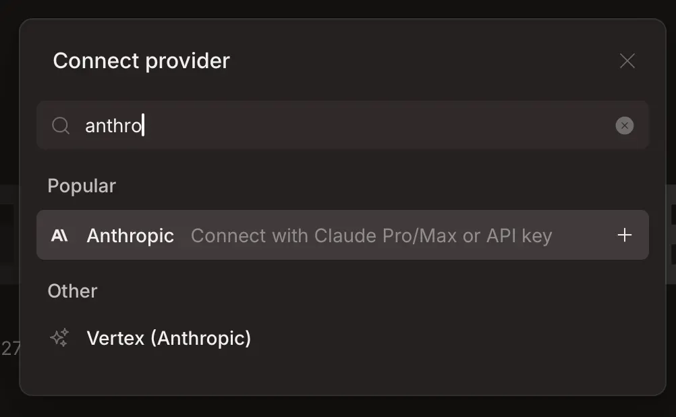The width and height of the screenshot is (676, 417).
Task: Choose Vertex (Anthropic) from Other list
Action: coord(169,338)
